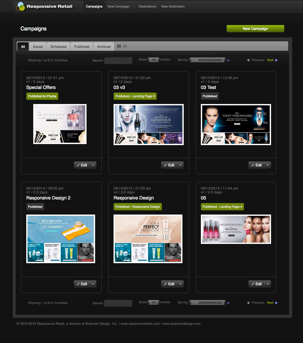Open the top Sort by Date dropdown

coord(207,60)
